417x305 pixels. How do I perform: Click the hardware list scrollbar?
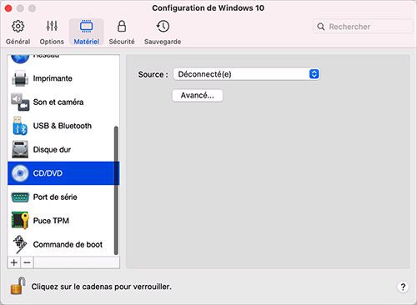pyautogui.click(x=116, y=191)
